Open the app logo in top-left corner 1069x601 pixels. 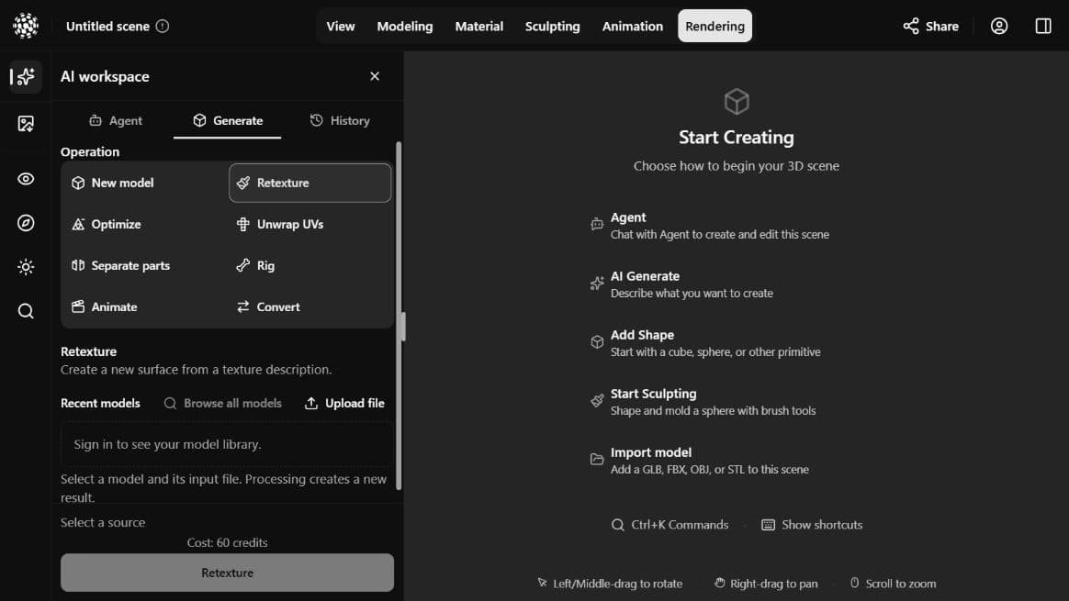(26, 26)
